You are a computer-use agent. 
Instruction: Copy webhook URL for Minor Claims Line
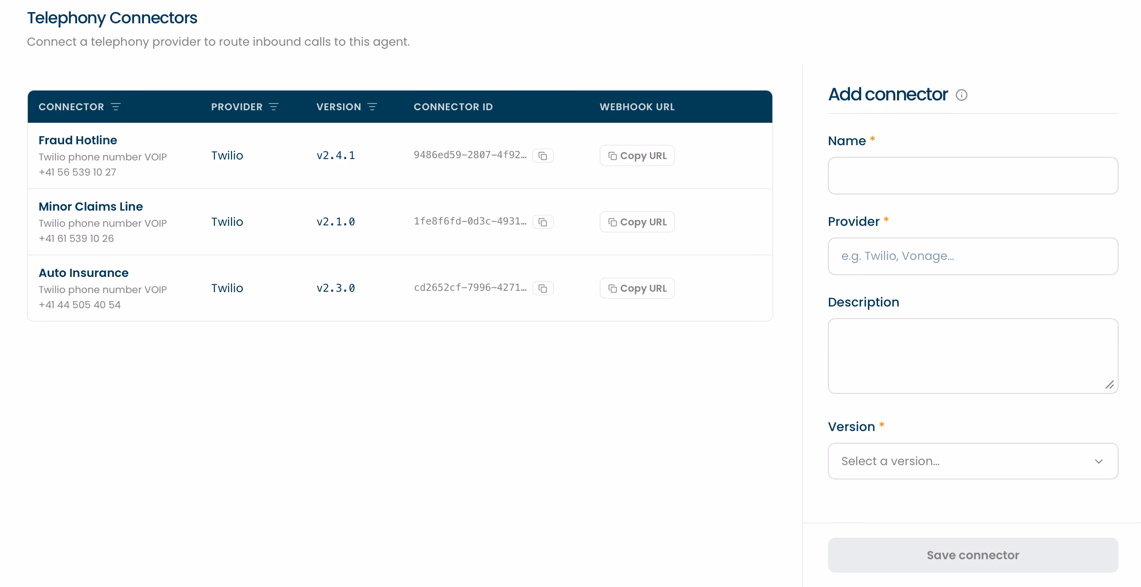click(637, 222)
